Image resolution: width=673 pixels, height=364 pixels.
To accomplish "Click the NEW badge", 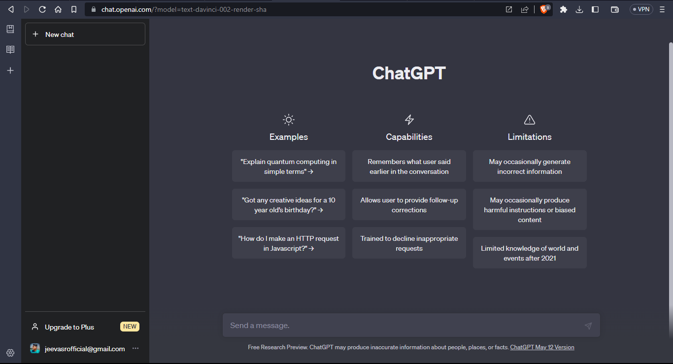I will [130, 327].
